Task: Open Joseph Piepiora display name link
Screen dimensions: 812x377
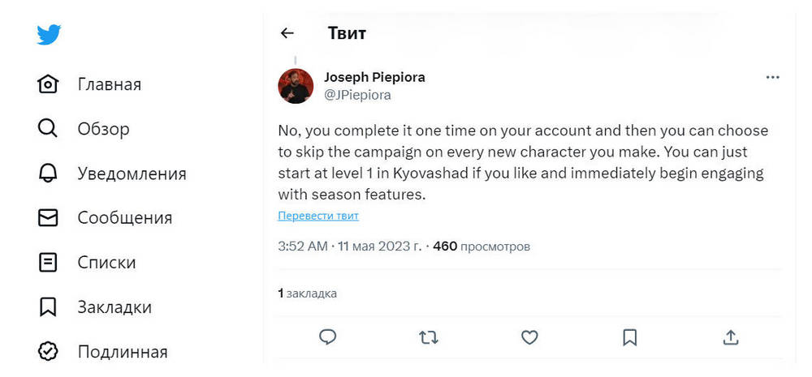Action: pyautogui.click(x=374, y=77)
